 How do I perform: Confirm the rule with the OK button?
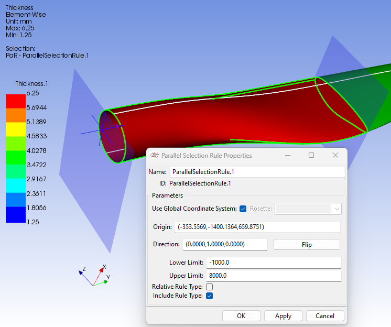(x=241, y=316)
